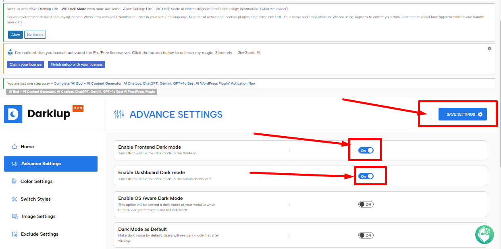Click the Image Settings icon in sidebar
The width and height of the screenshot is (501, 249).
(15, 216)
